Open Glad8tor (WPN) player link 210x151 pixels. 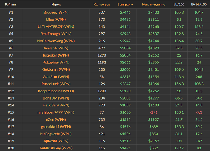[56, 77]
